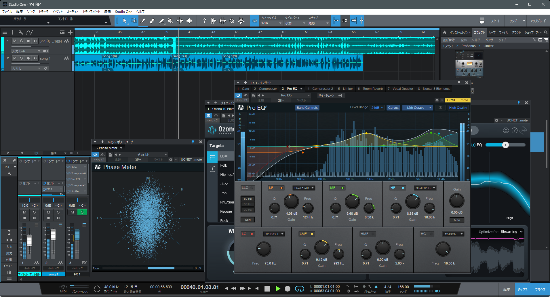Click the Stop button in transport
The width and height of the screenshot is (550, 297).
click(267, 289)
